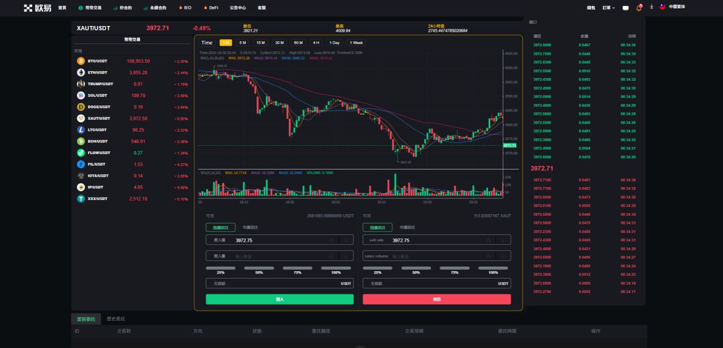Set buy amount to 50% bar
This screenshot has width=723, height=348.
tap(259, 268)
